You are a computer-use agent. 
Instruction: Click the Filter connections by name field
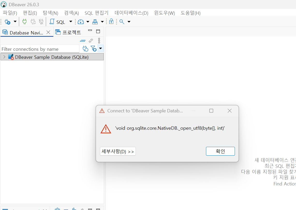40,49
